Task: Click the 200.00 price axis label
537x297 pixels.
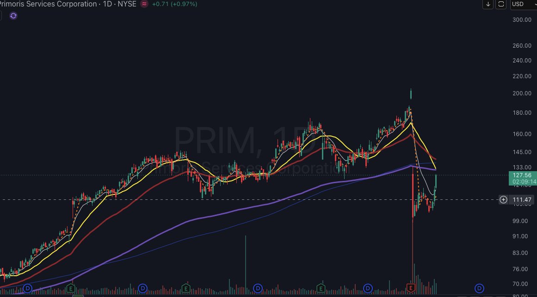Action: 522,93
